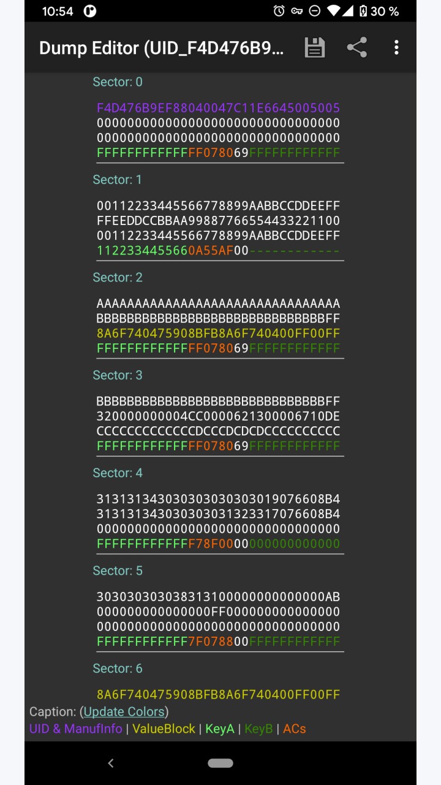The height and width of the screenshot is (785, 441).
Task: Edit Sector 3 line 320000000004CC00
Action: (219, 416)
